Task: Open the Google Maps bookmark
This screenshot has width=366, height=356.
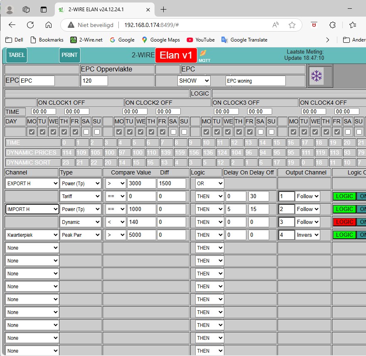Action: click(x=161, y=40)
